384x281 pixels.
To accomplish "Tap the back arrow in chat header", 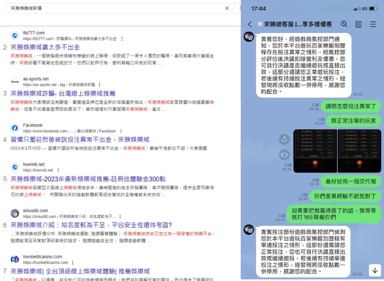I will click(250, 24).
